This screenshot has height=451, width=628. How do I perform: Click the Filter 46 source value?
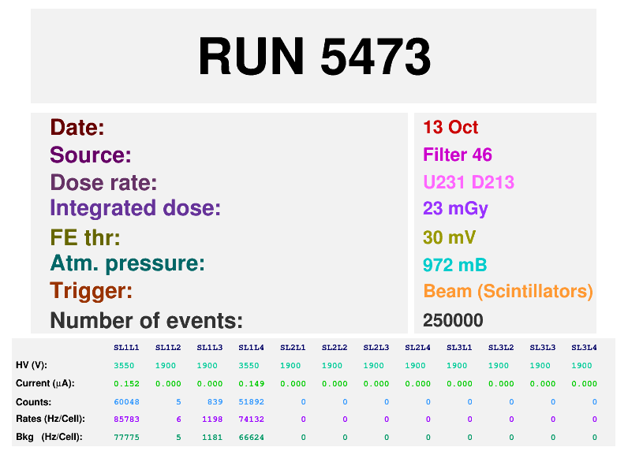tap(458, 155)
